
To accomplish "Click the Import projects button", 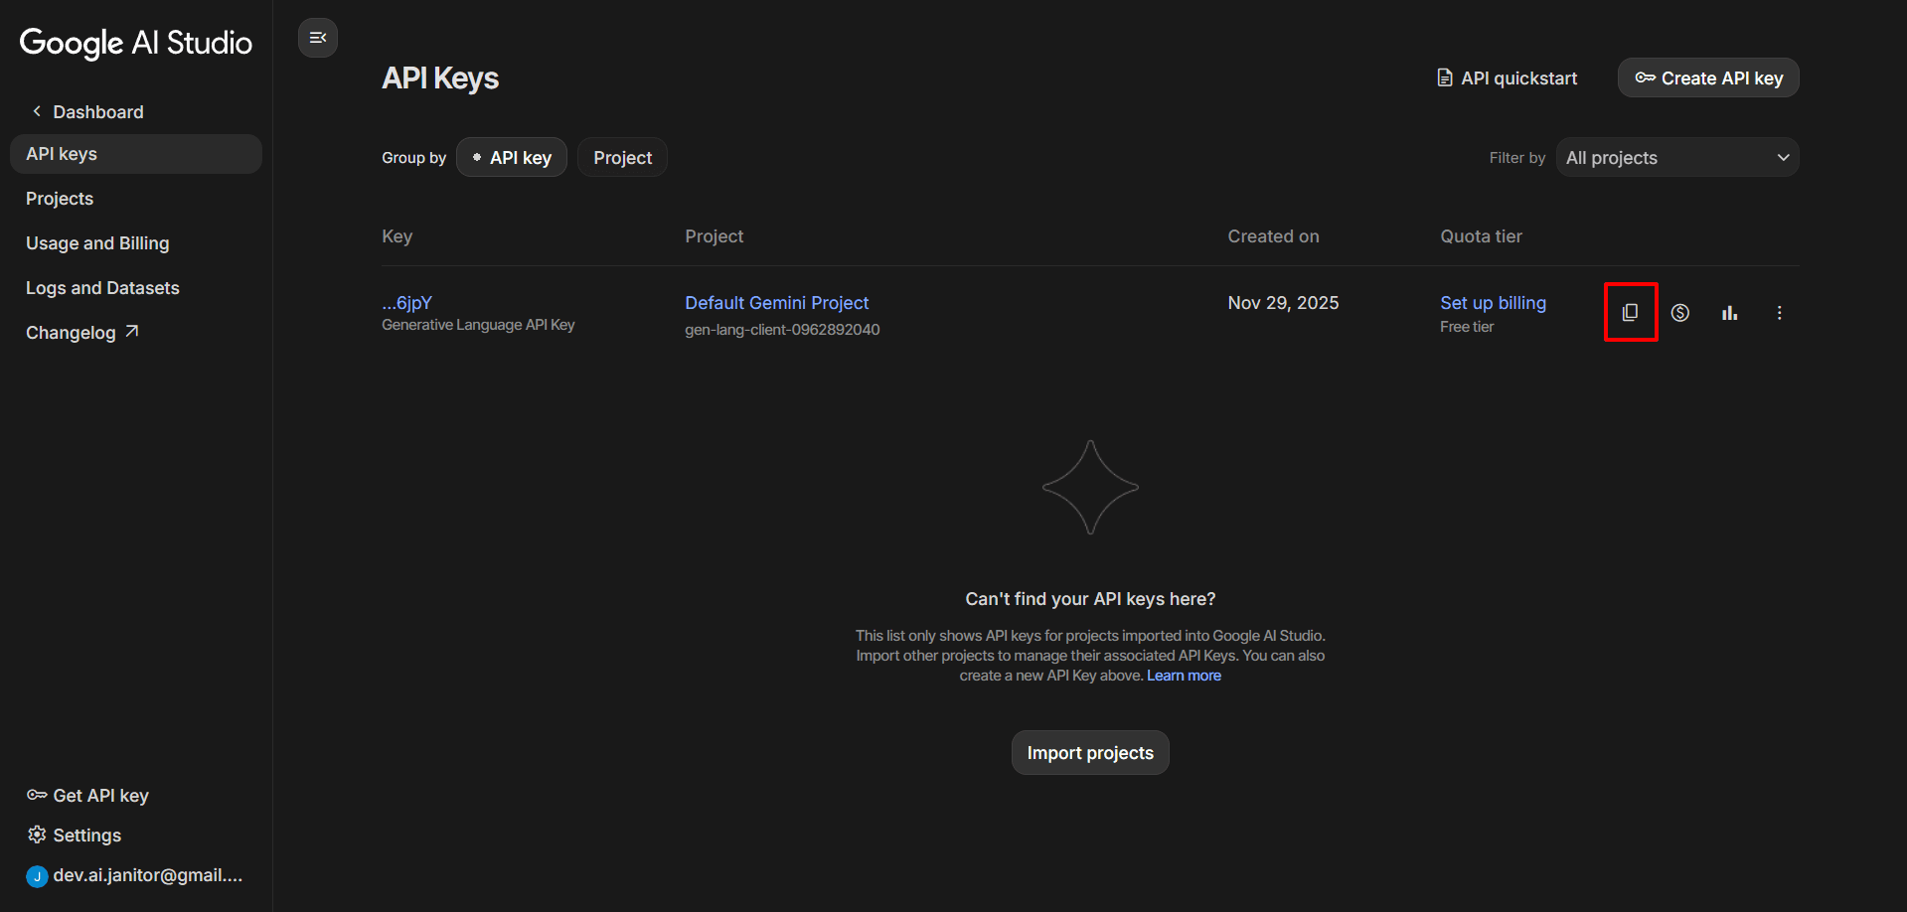I will 1090,753.
